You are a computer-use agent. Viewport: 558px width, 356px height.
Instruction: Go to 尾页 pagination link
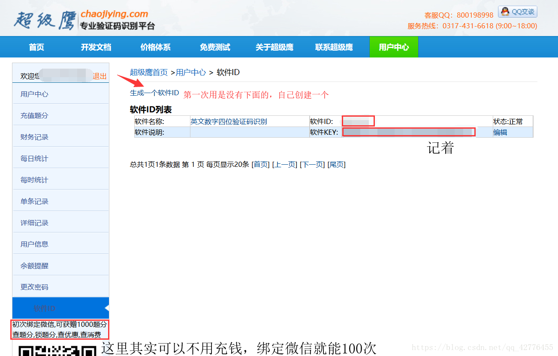(x=337, y=164)
